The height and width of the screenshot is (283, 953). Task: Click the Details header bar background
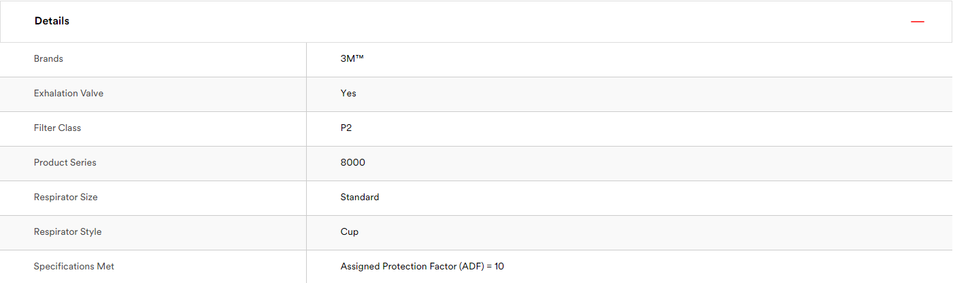[x=476, y=22]
